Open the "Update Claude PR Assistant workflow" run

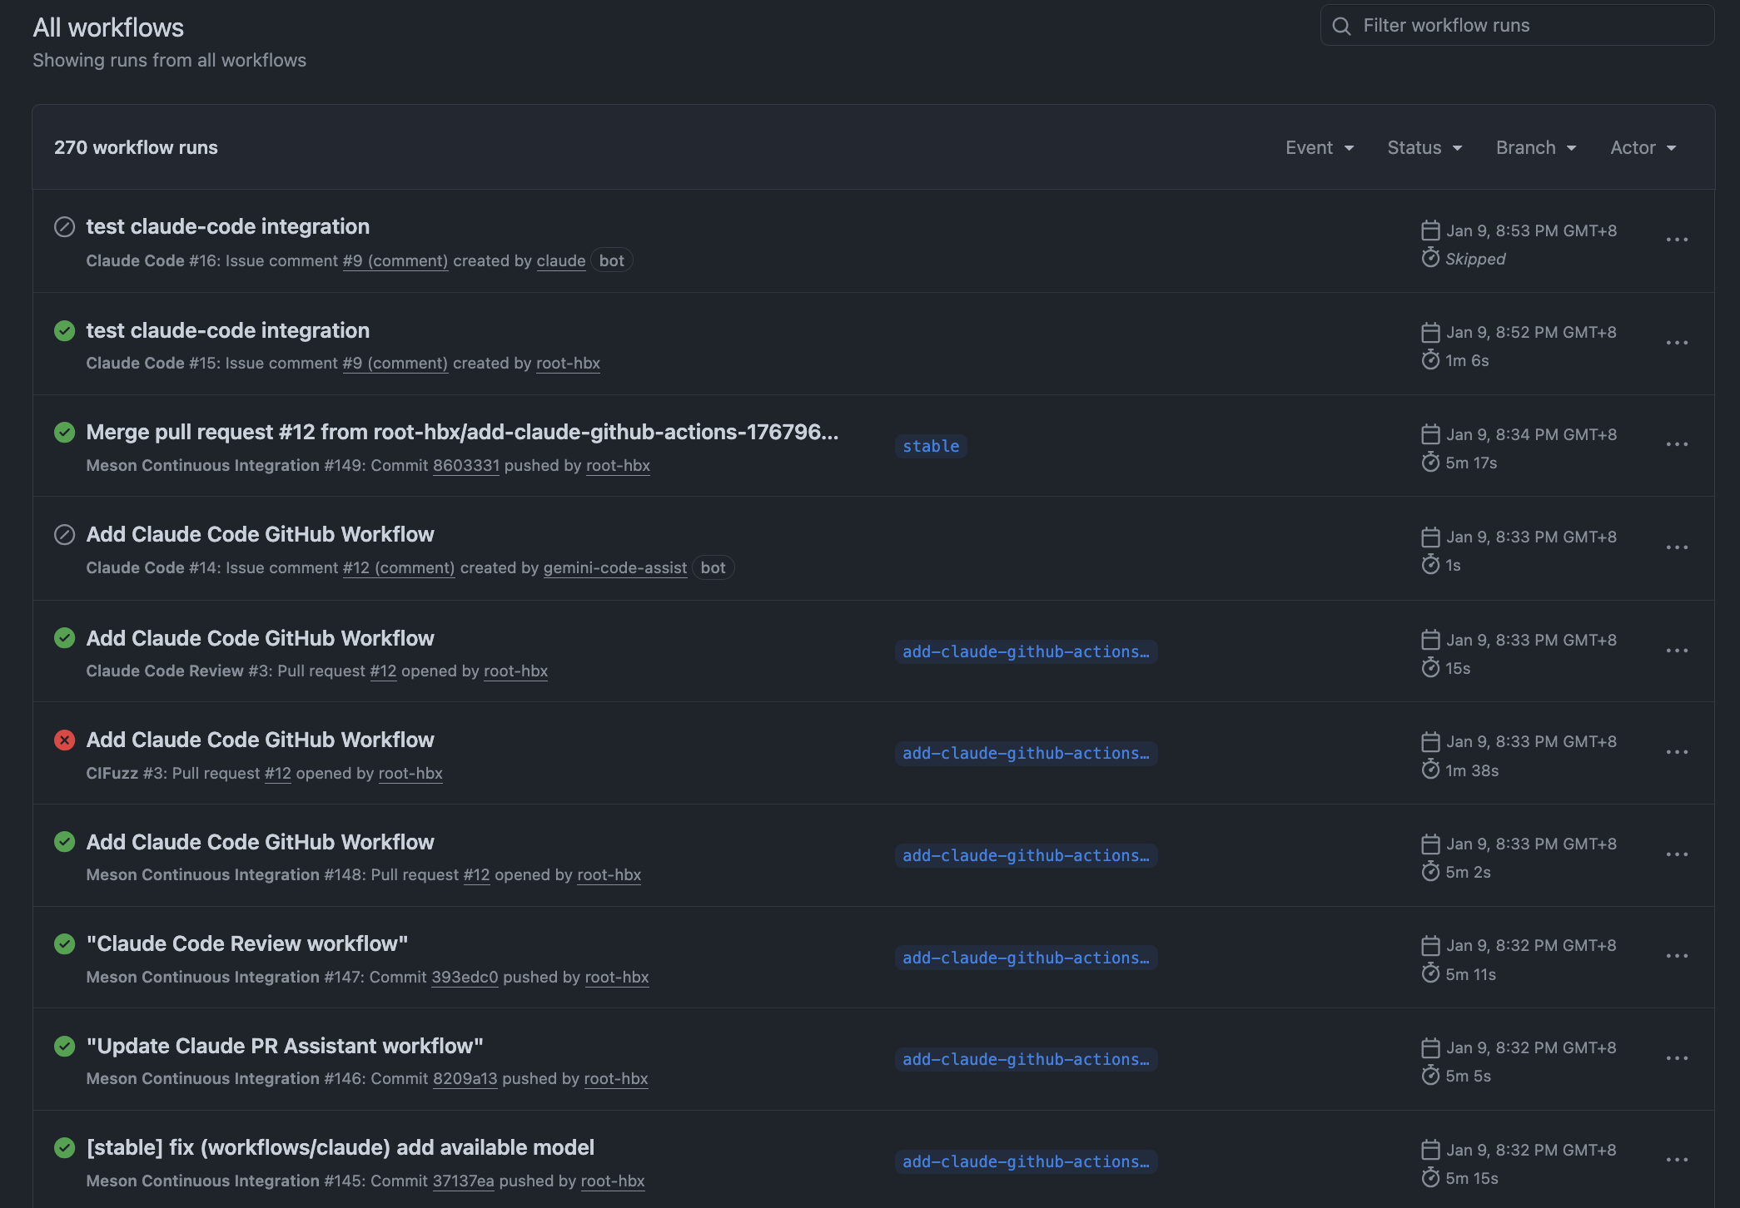coord(285,1046)
